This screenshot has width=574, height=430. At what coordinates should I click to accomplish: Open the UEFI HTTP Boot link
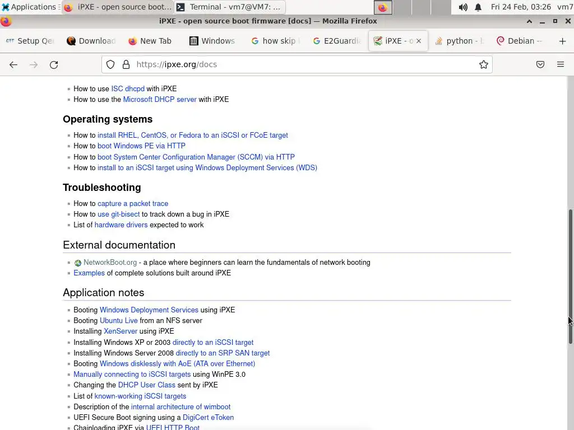173,427
